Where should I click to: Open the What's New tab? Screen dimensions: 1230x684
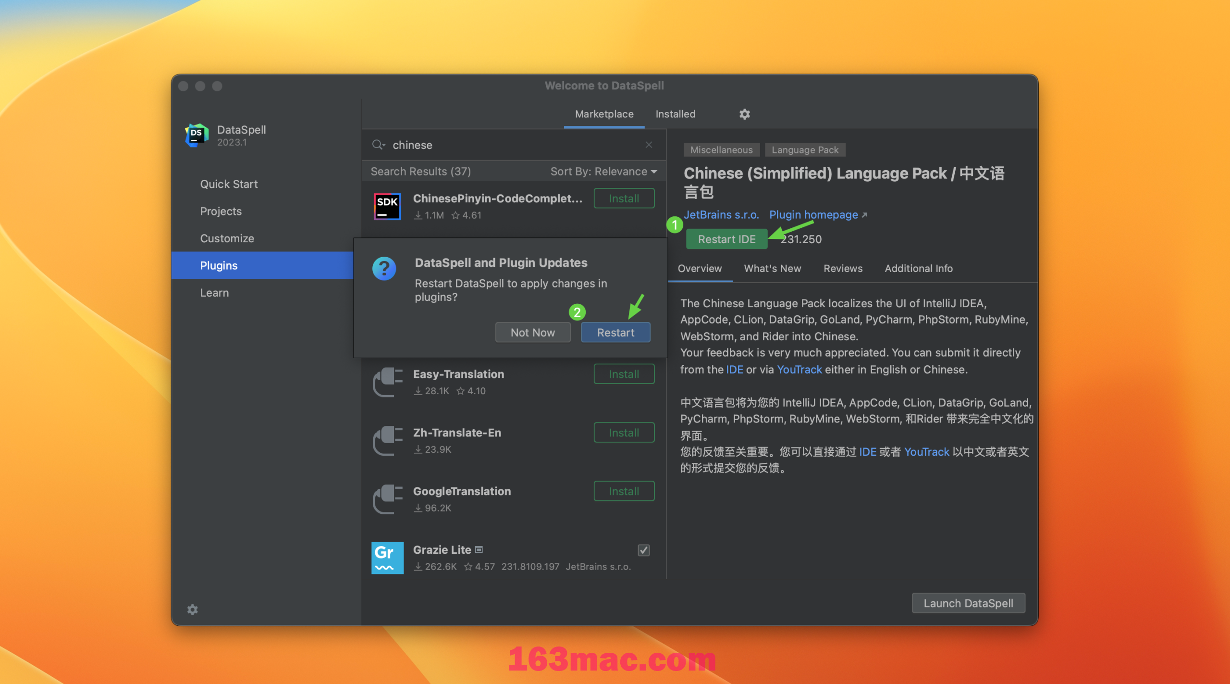(772, 268)
